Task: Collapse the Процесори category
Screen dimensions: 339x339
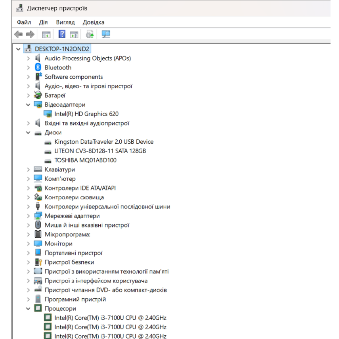Action: pos(28,308)
